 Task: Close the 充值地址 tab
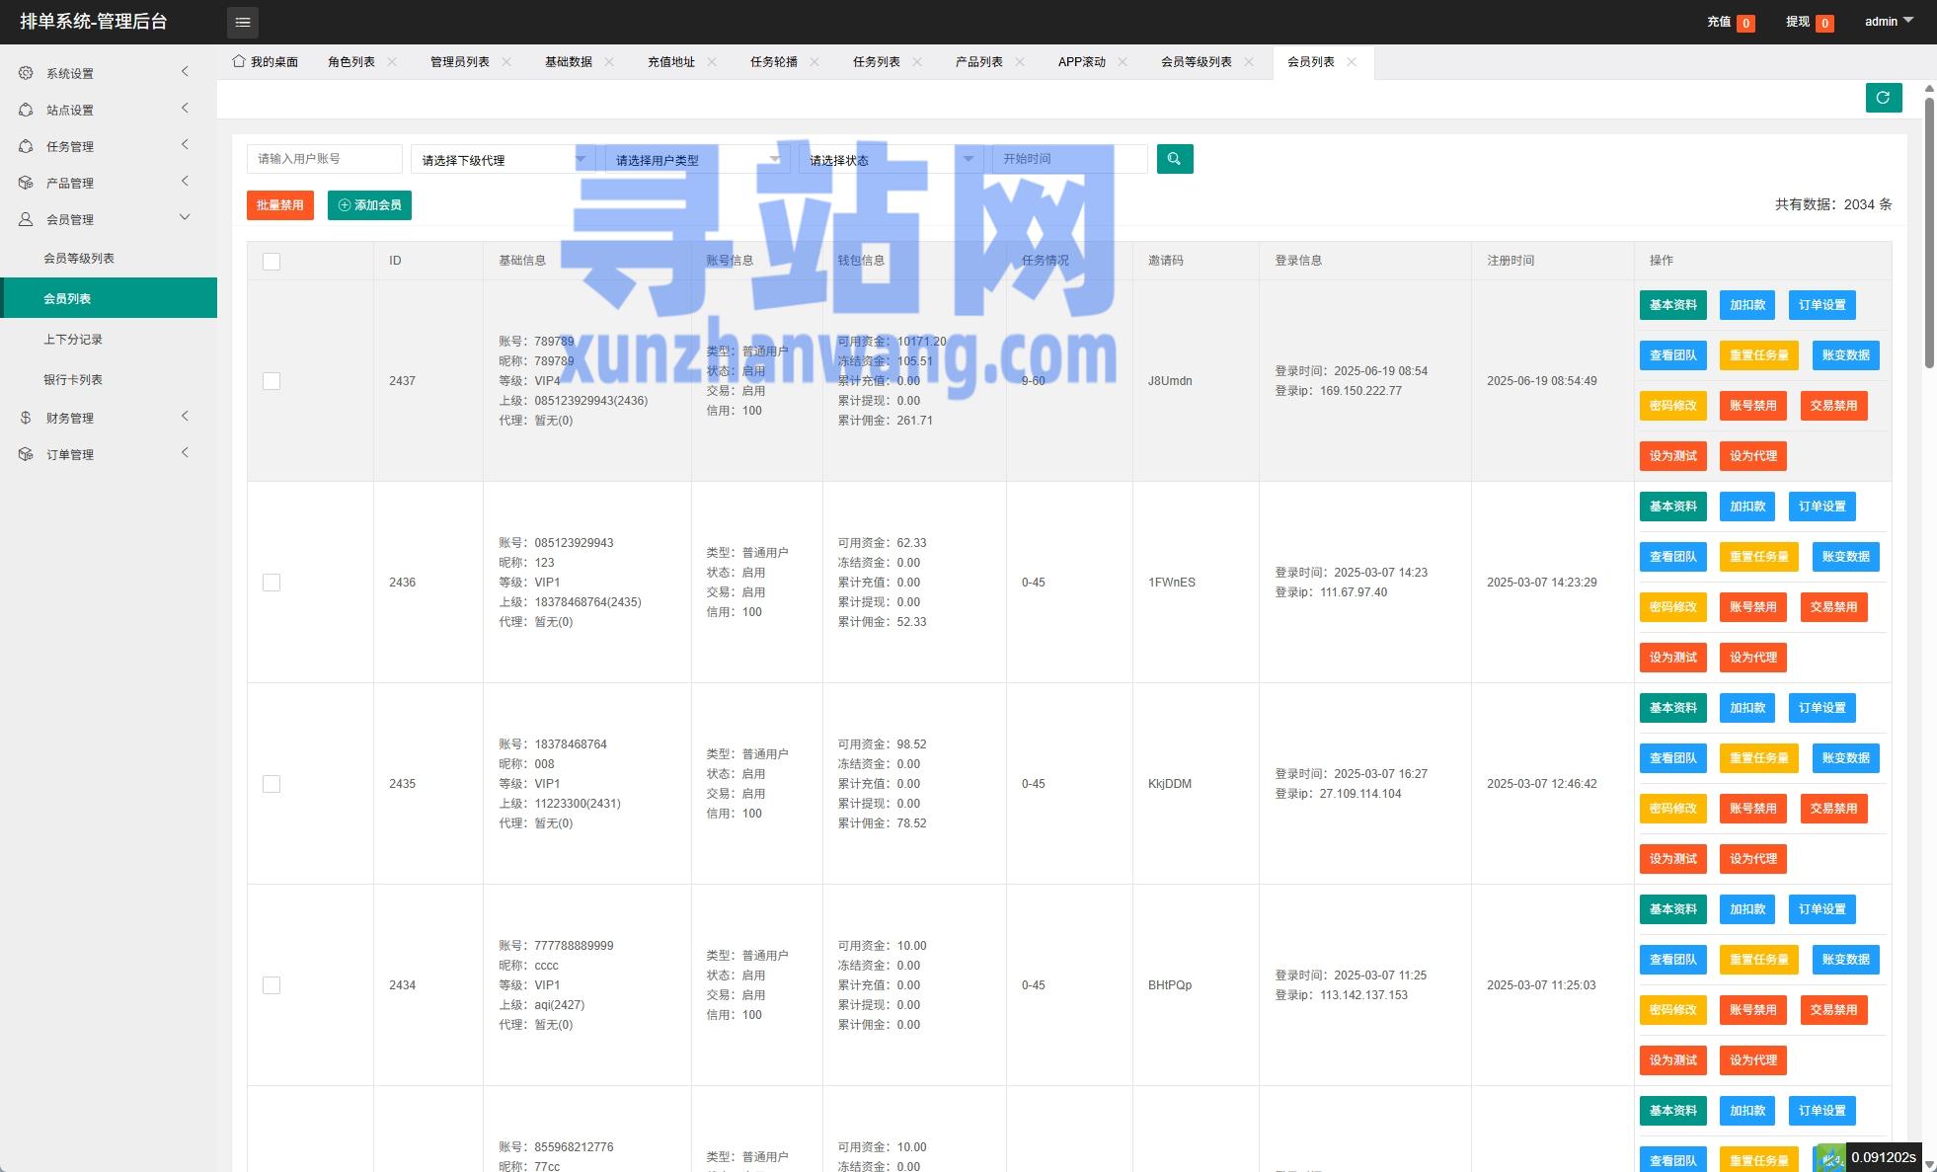click(x=712, y=61)
